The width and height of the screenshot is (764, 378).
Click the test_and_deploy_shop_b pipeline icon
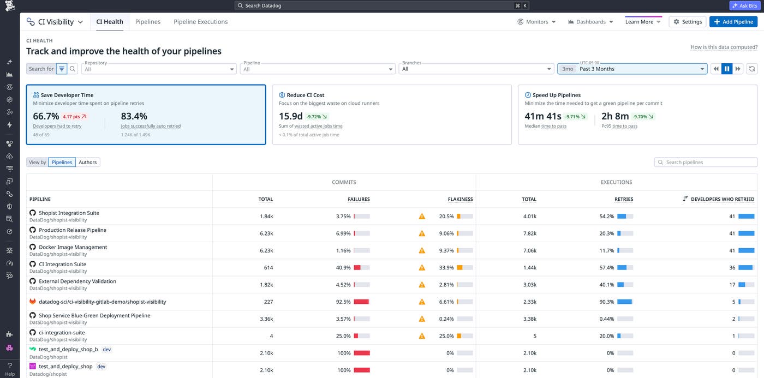tap(33, 350)
